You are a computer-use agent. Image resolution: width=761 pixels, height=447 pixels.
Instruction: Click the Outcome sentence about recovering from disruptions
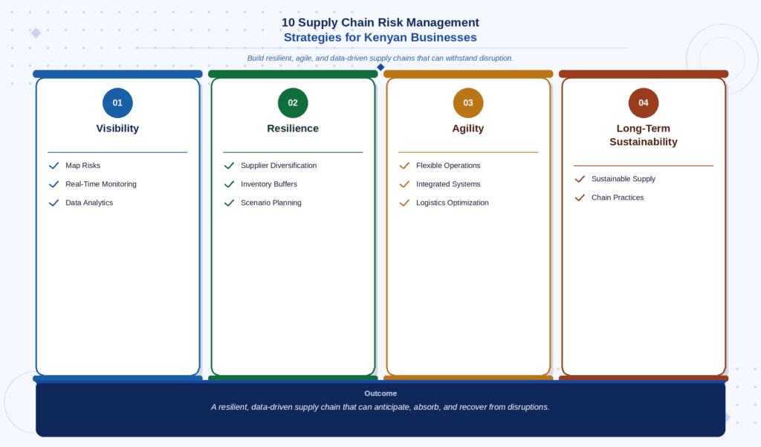(380, 407)
